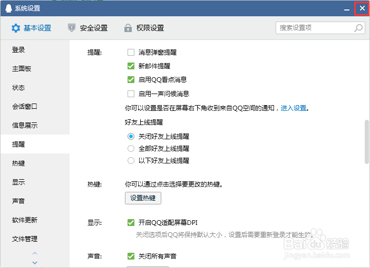
Task: Click the blue gear icon for basic settings
Action: tap(16, 28)
